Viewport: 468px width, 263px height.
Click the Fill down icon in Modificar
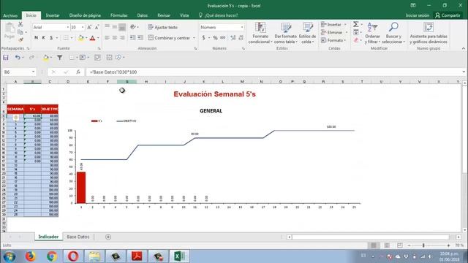point(356,32)
